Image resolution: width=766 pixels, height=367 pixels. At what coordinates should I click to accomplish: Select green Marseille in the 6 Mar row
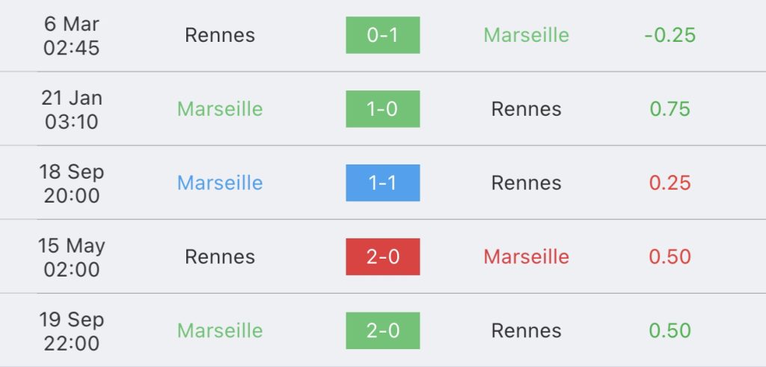point(526,35)
